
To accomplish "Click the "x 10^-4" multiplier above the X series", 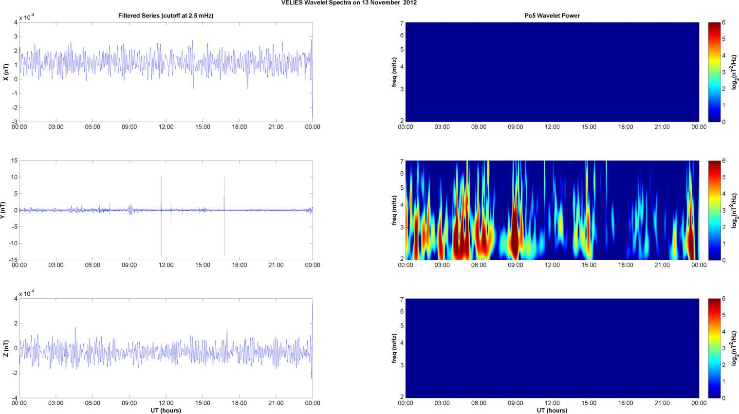I will 27,17.
